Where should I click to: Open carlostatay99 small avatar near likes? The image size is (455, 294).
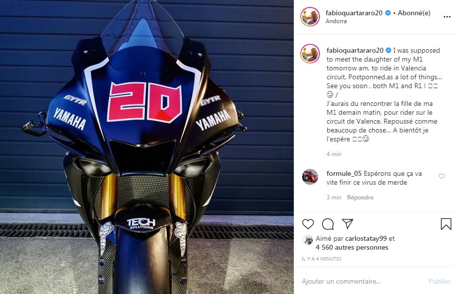tap(308, 240)
